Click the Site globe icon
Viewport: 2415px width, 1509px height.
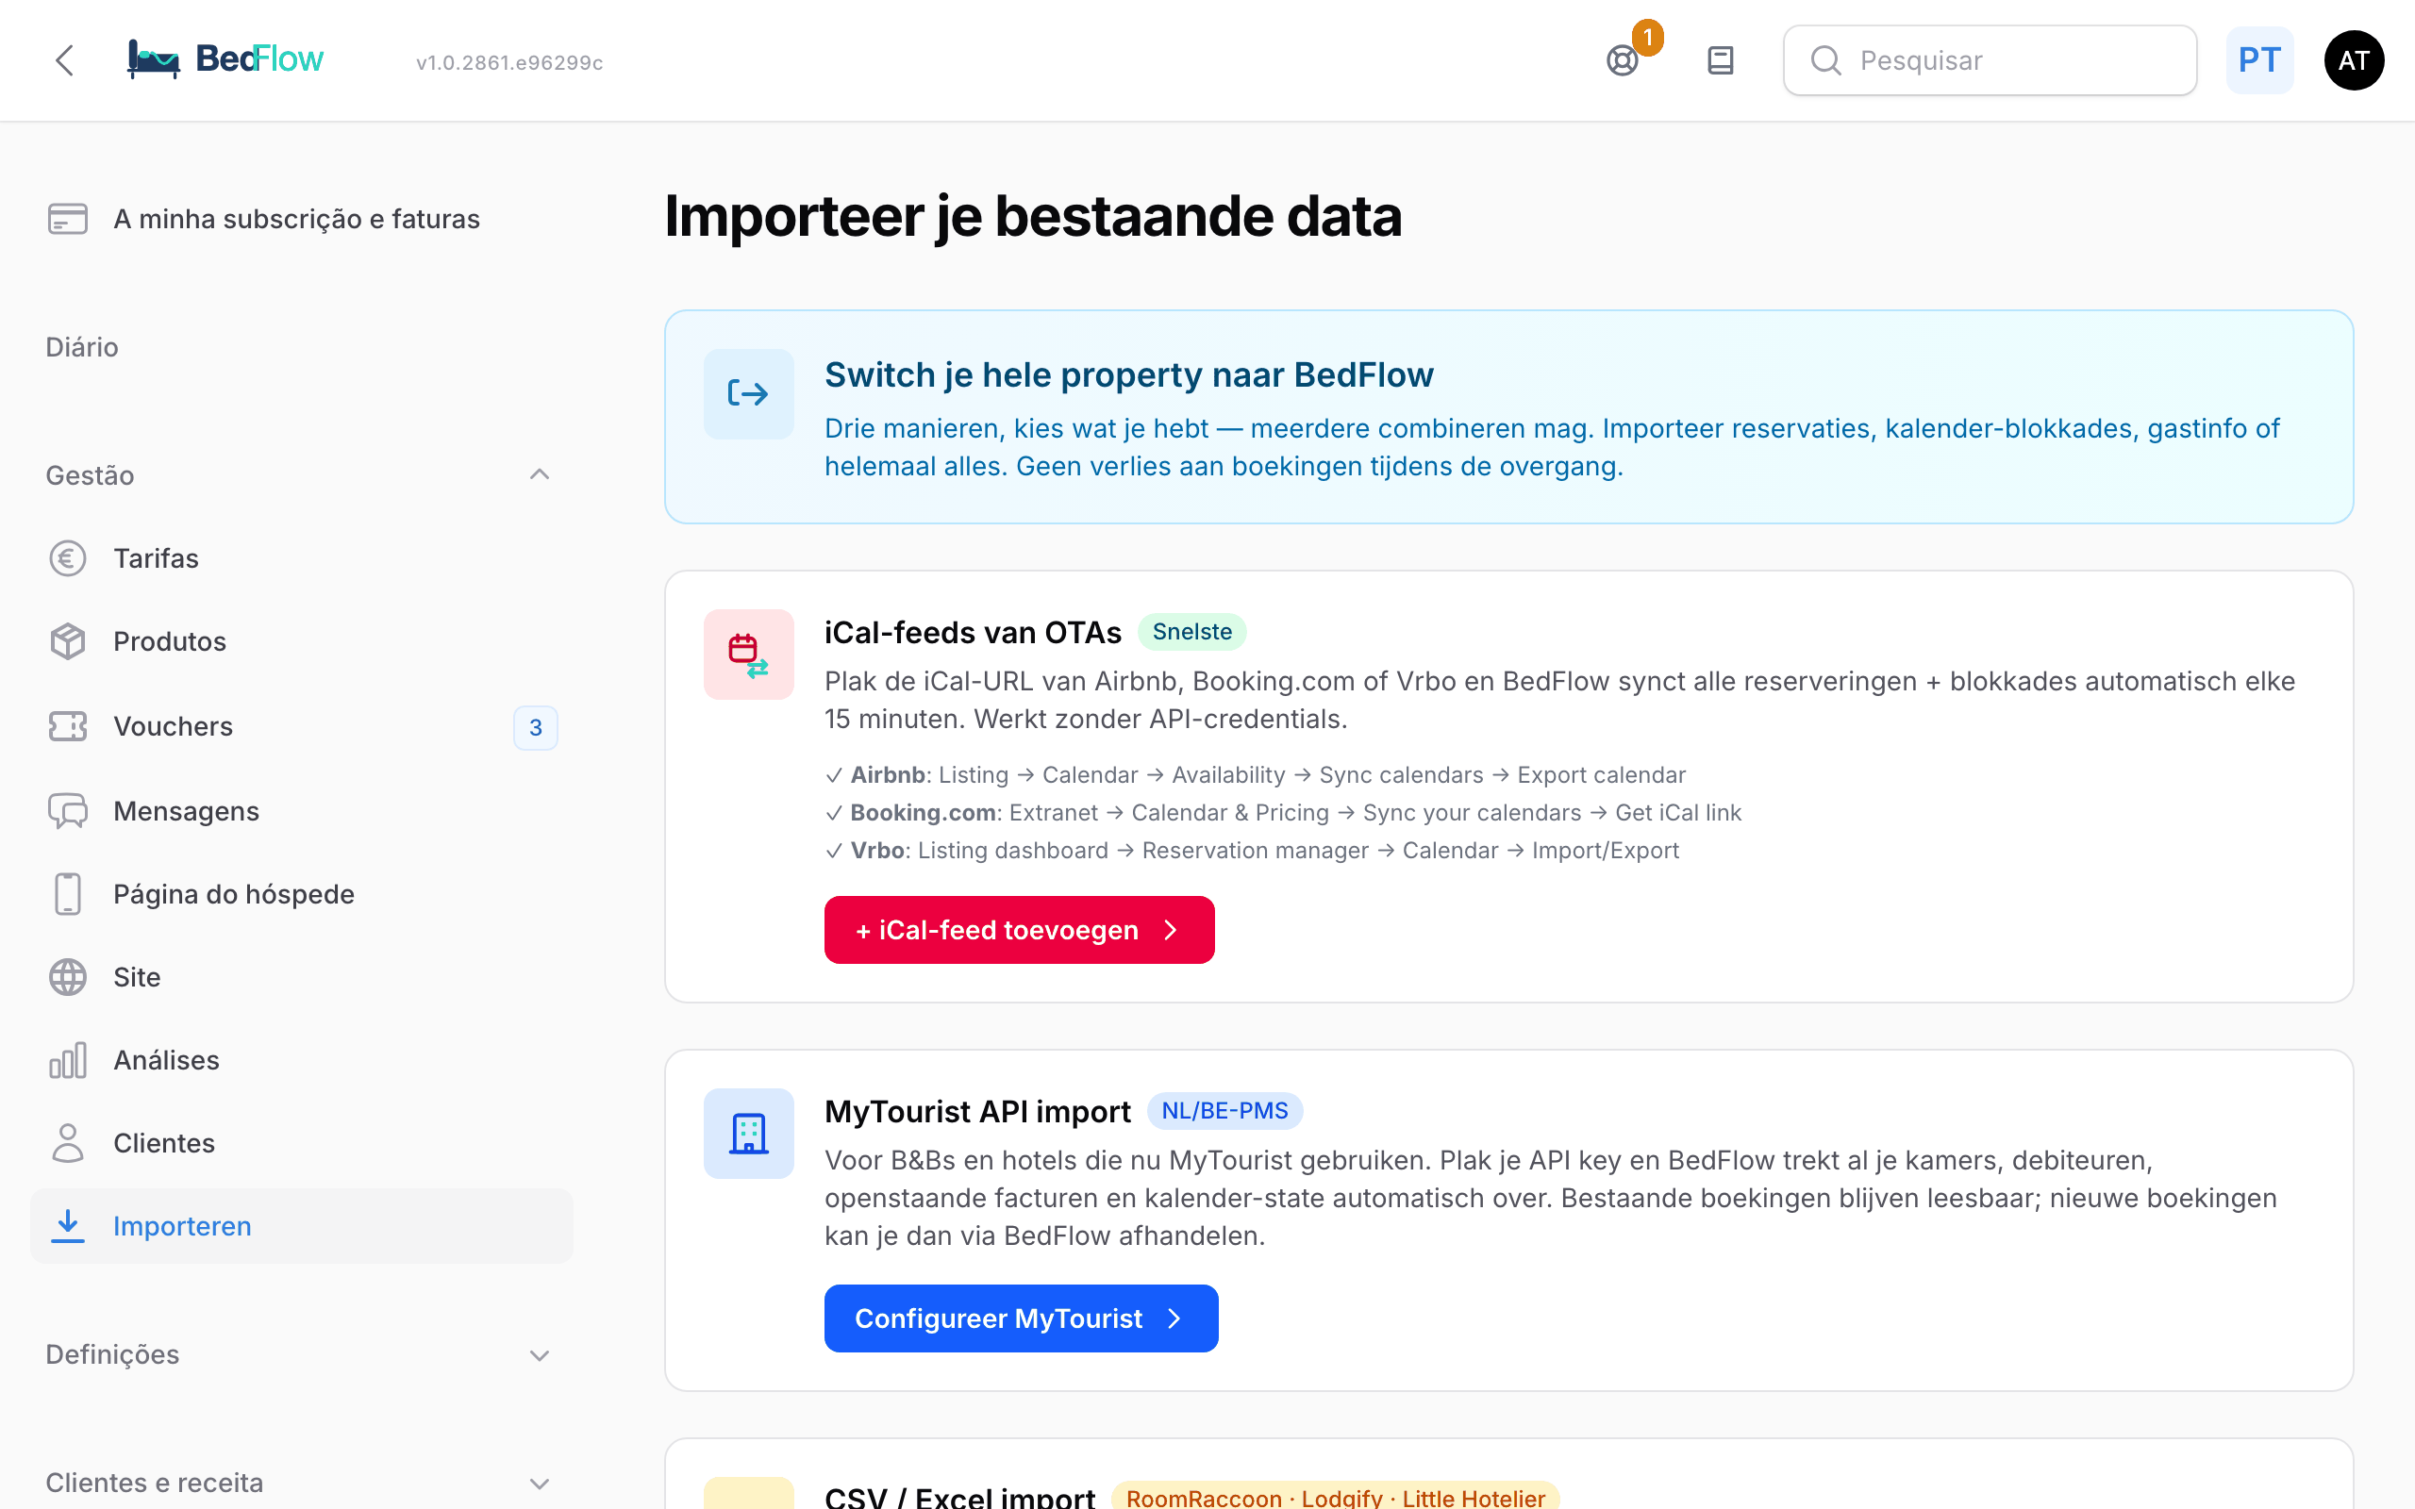point(68,977)
